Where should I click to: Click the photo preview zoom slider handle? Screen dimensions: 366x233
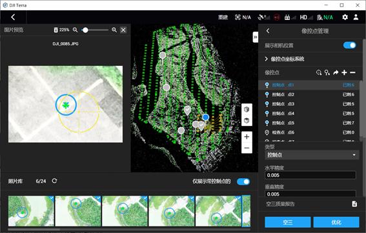85,30
